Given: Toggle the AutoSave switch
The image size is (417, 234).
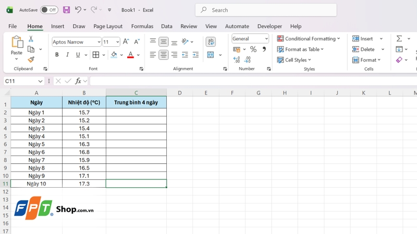Looking at the screenshot, I should 49,10.
